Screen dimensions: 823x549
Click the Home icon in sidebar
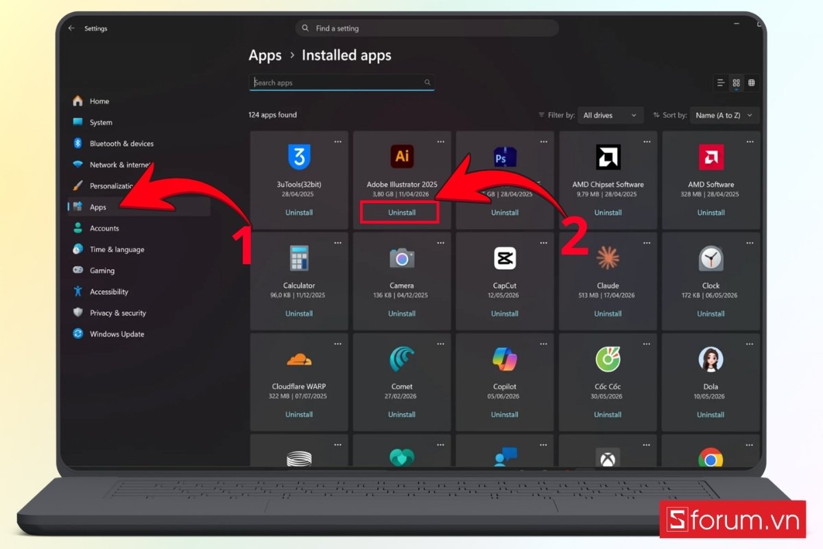77,101
